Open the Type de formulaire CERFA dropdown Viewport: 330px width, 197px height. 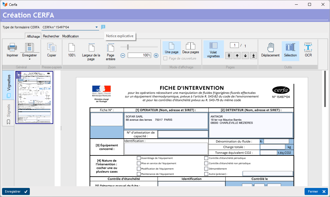point(70,27)
